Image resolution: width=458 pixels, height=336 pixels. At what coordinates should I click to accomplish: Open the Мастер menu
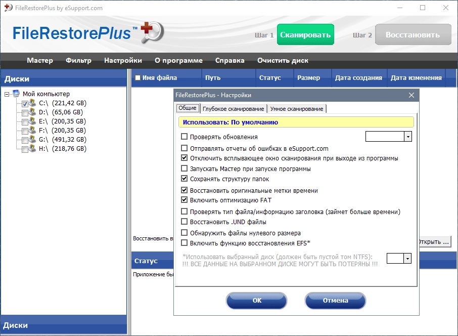(x=40, y=61)
